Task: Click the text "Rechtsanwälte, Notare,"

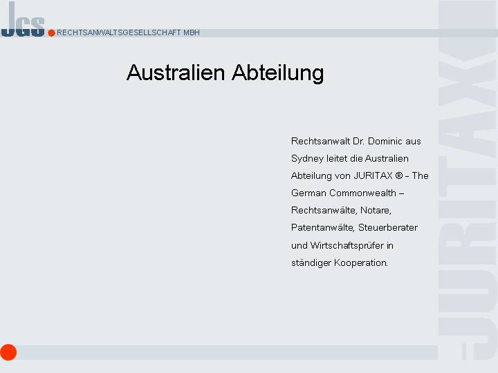Action: point(341,210)
